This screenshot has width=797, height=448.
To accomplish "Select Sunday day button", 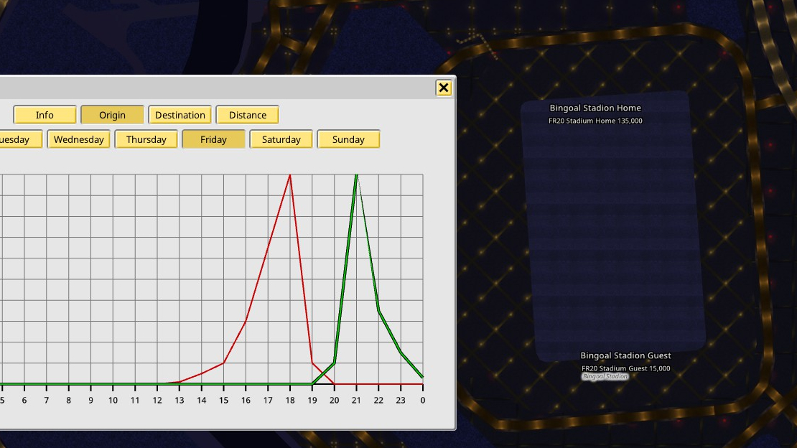I will click(348, 139).
